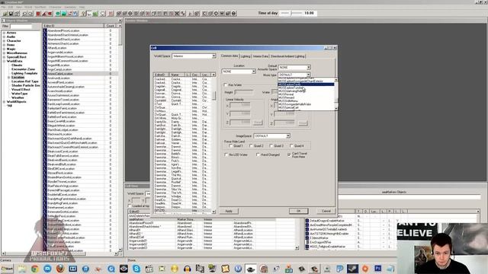Select Weather under WorldData
Screen dimensions: 488x274
tap(18, 97)
